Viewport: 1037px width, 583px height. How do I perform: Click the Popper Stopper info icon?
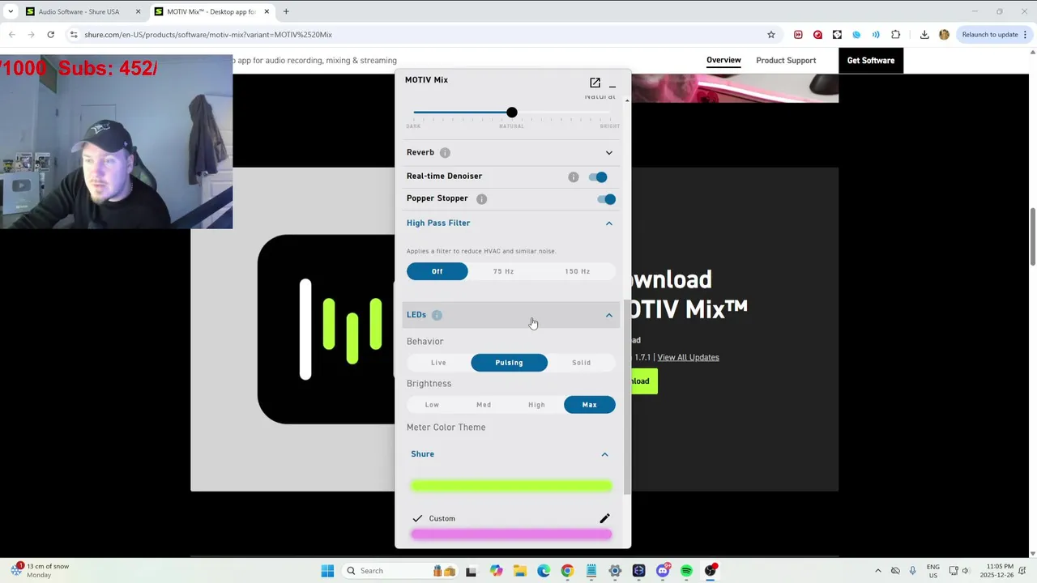click(x=481, y=198)
